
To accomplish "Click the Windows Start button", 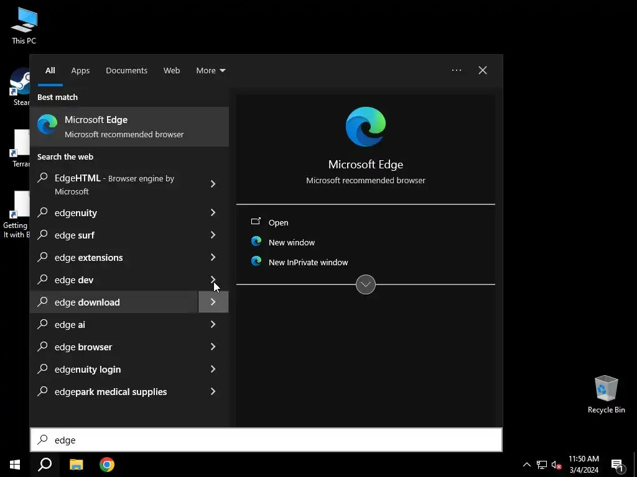I will point(15,465).
